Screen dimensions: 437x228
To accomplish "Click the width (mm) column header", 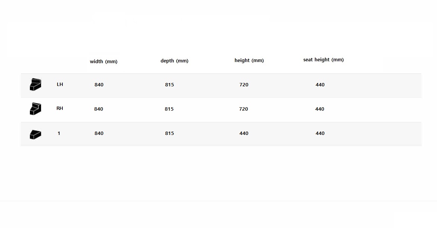I will coord(103,61).
